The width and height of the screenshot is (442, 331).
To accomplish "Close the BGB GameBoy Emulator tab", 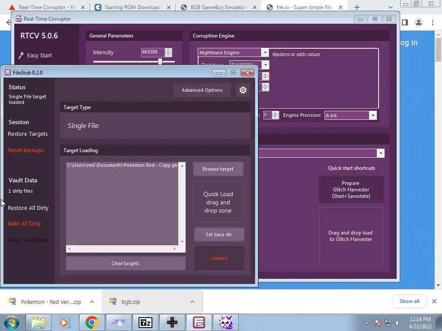I will tap(255, 7).
